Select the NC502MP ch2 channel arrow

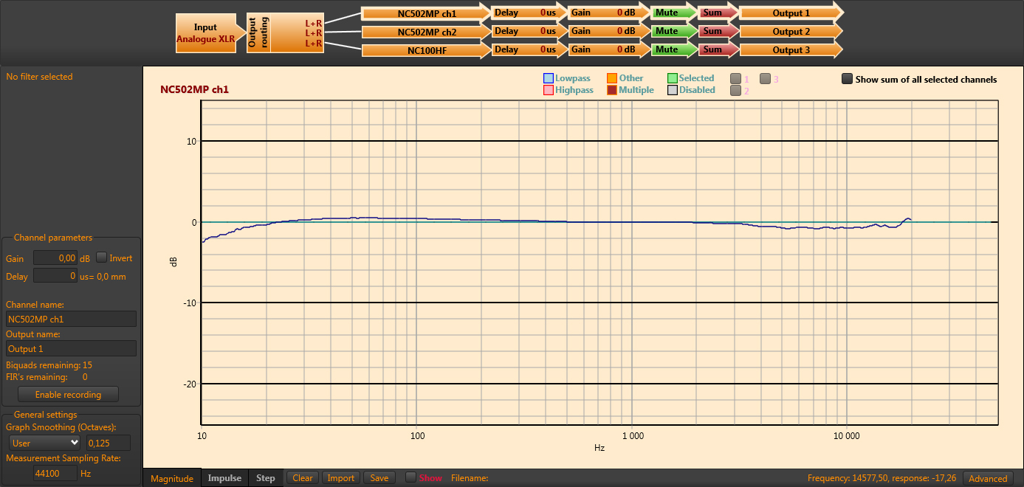(426, 32)
